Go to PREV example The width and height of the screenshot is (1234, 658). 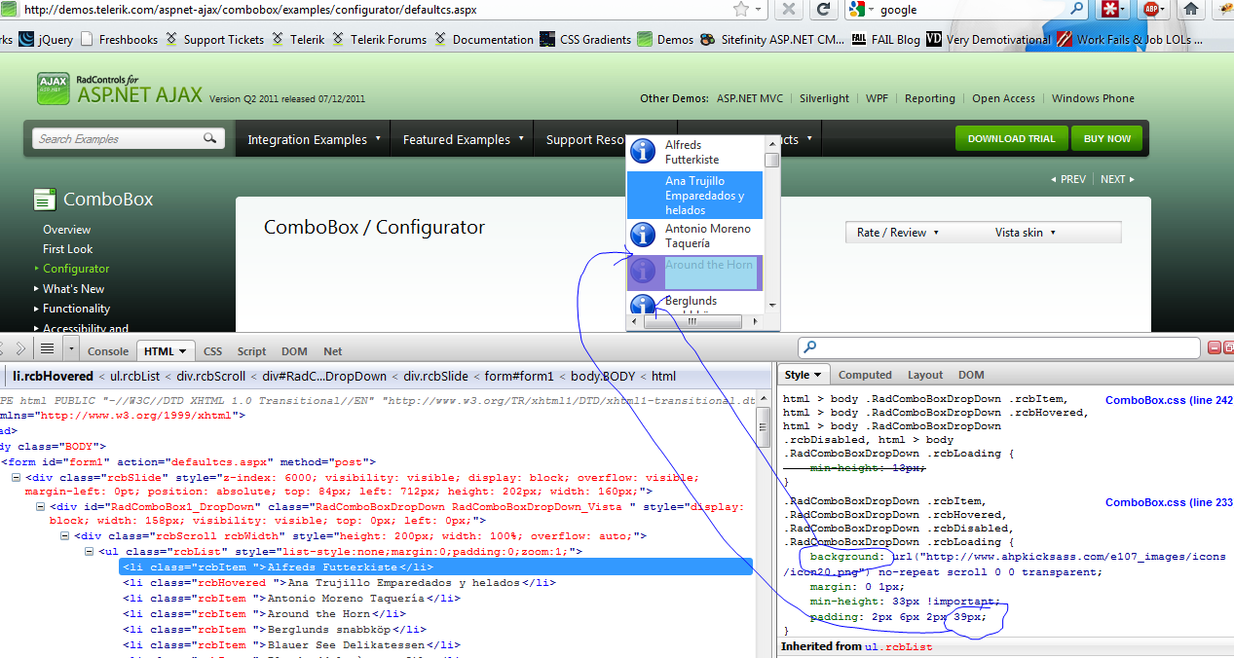(1068, 179)
